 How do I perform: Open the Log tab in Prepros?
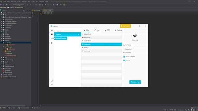point(97,30)
